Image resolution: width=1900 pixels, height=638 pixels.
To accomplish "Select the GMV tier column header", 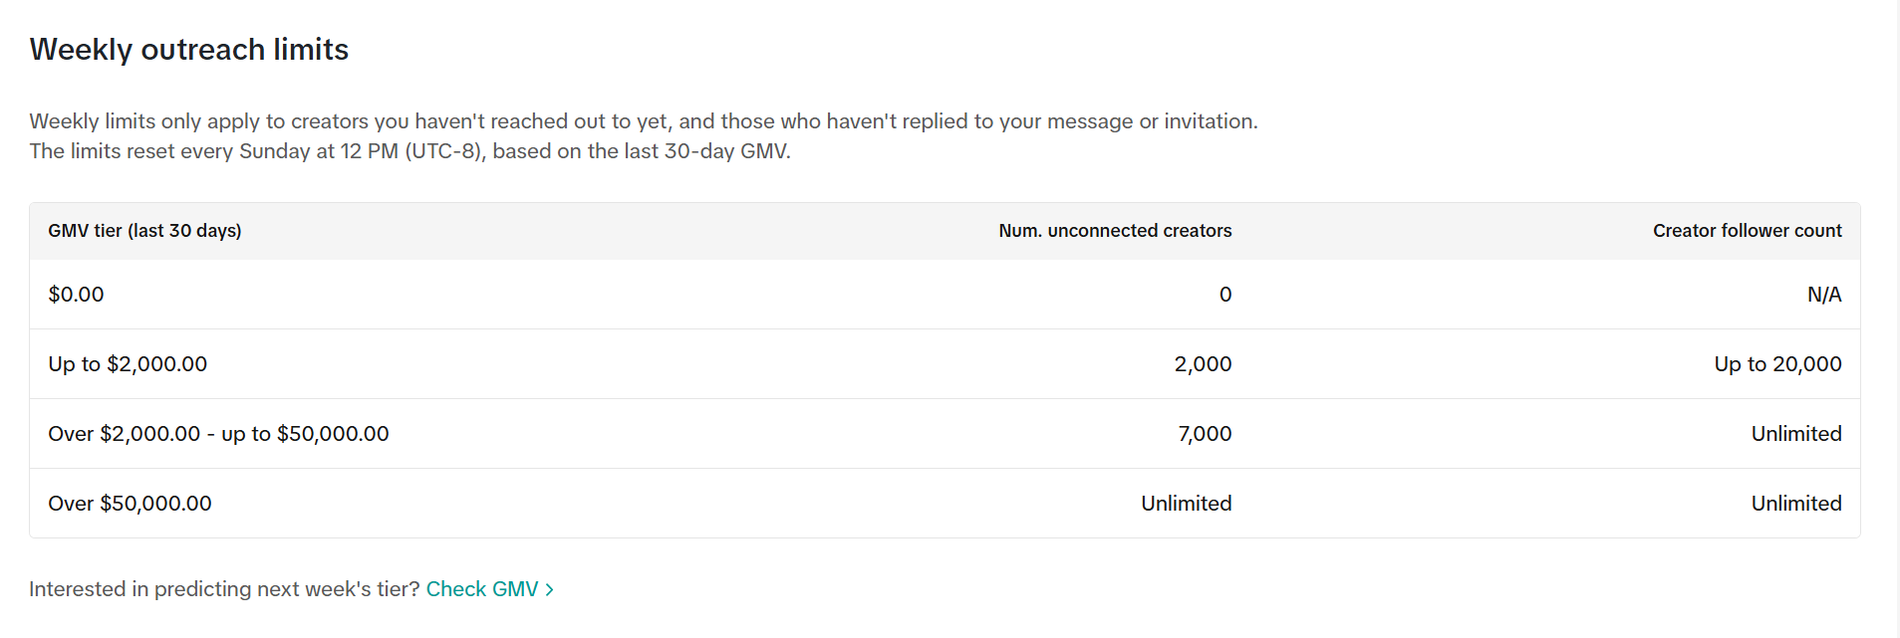I will click(144, 231).
